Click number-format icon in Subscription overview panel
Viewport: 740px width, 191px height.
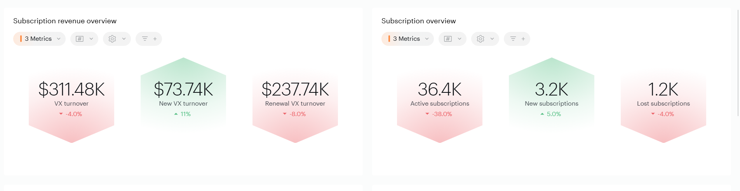448,39
